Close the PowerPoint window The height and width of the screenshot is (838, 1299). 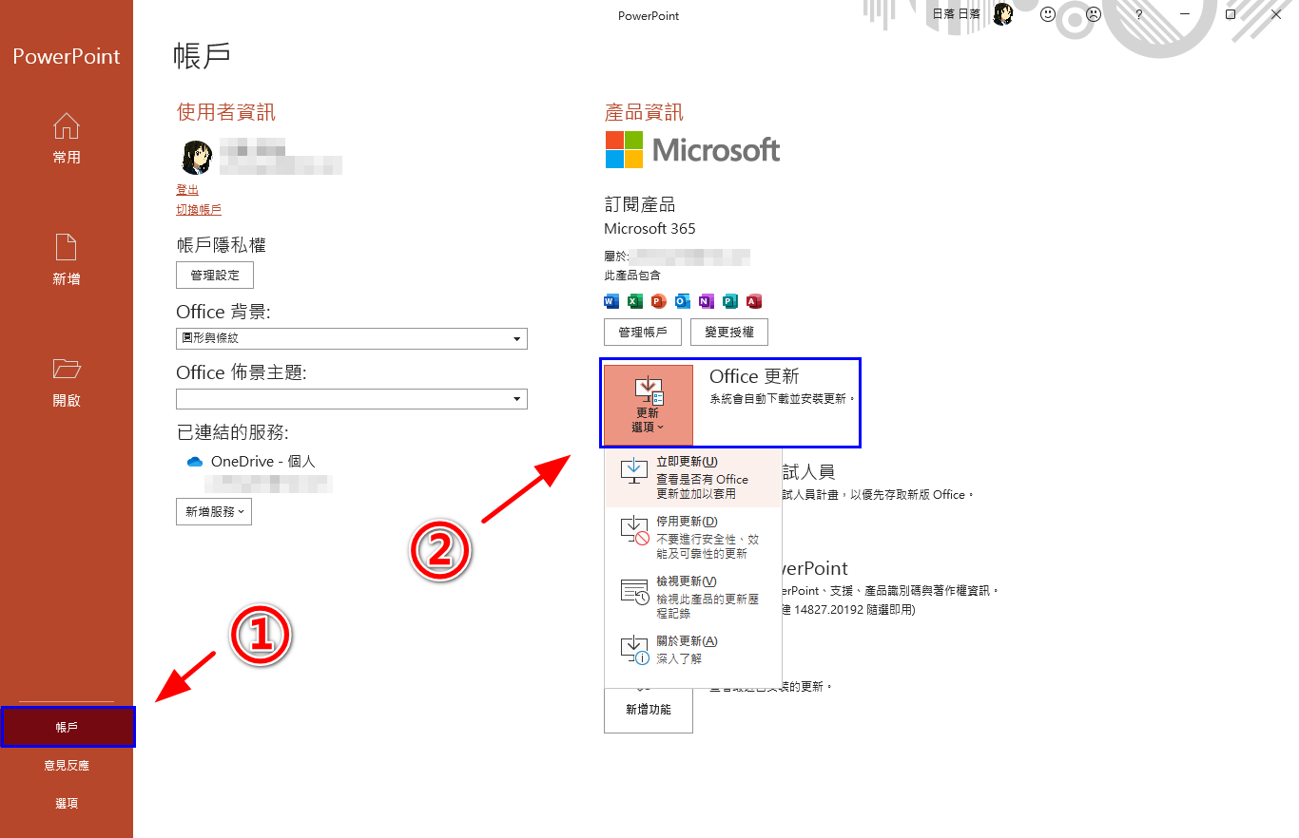click(x=1276, y=14)
